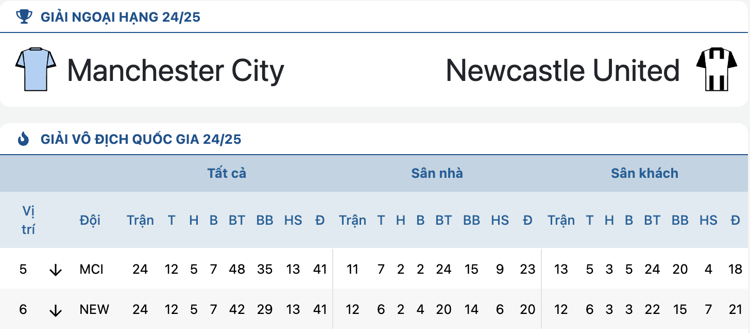The height and width of the screenshot is (333, 750).
Task: Click the down arrow in NEW row
Action: [x=56, y=310]
